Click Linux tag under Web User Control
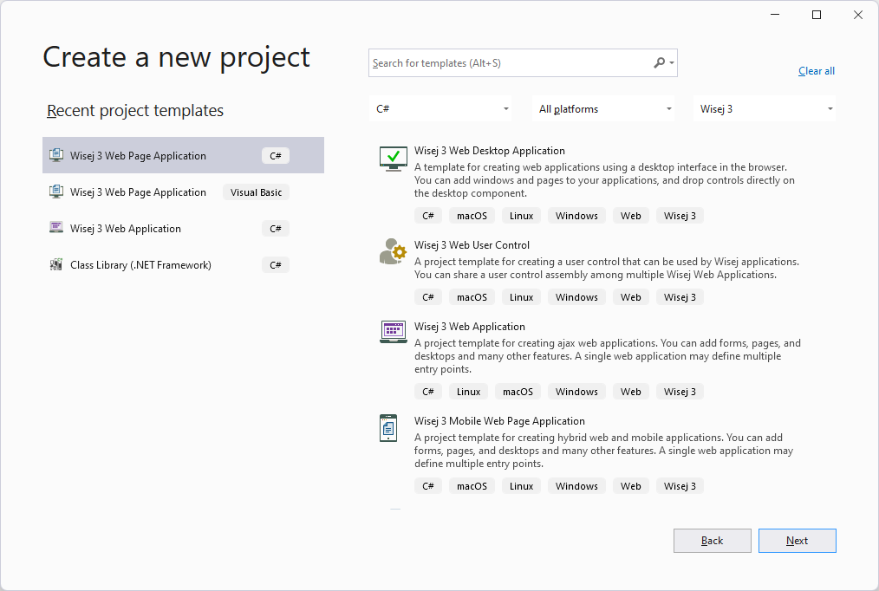Image resolution: width=879 pixels, height=591 pixels. [x=521, y=297]
